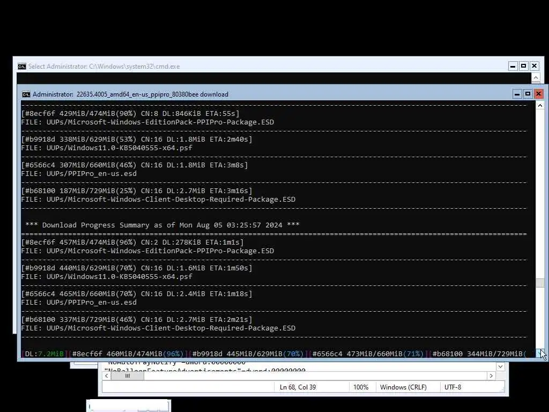Click the '#b9918d 338MiB/629MiB(53%)' progress line

click(137, 139)
